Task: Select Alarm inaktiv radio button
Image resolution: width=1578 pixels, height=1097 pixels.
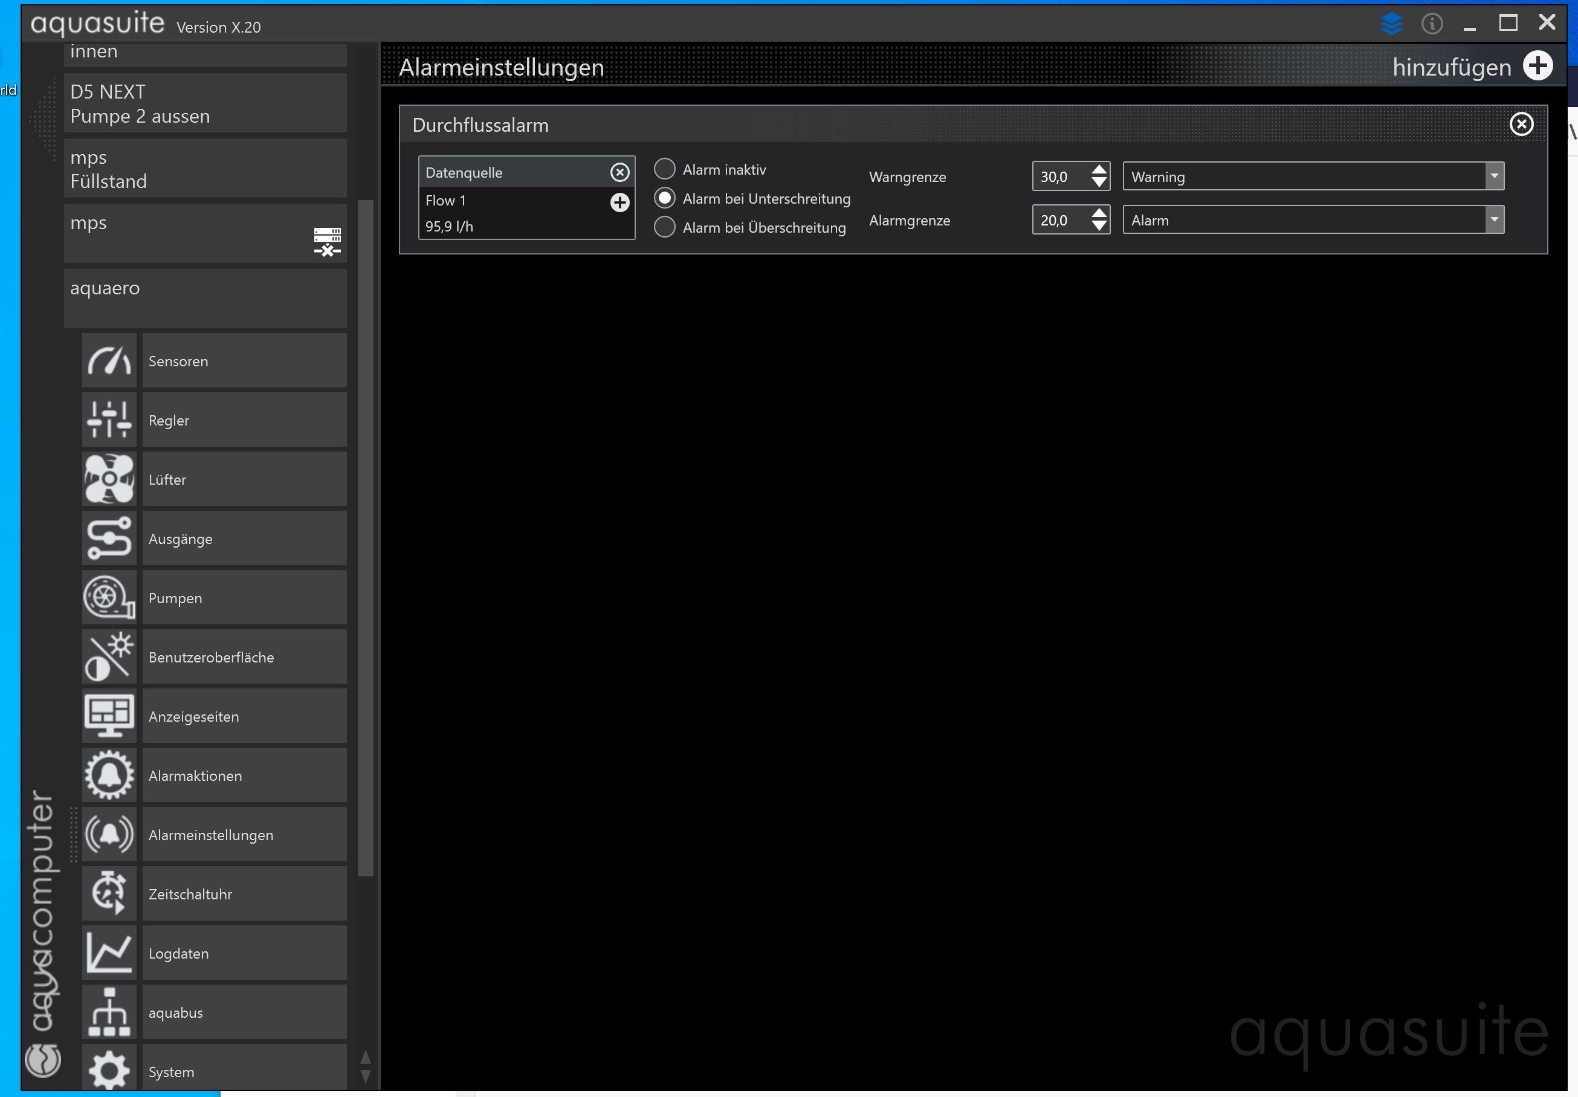Action: [665, 169]
